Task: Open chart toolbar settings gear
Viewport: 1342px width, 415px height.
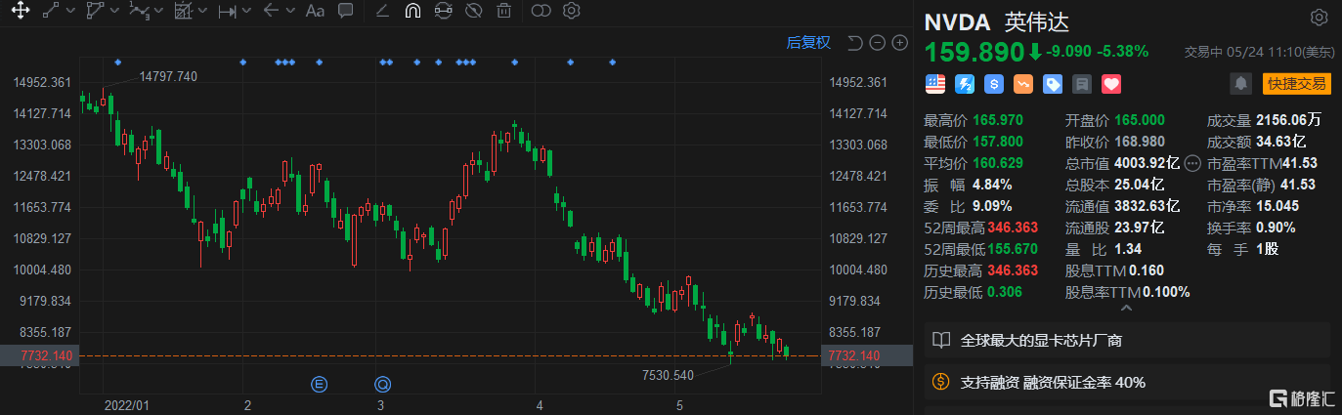Action: click(572, 12)
